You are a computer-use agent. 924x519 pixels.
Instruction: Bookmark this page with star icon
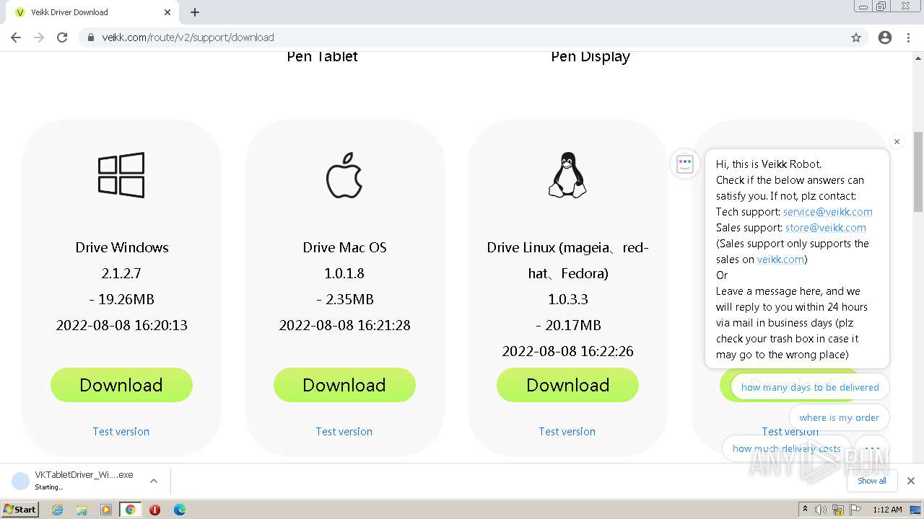(x=856, y=37)
